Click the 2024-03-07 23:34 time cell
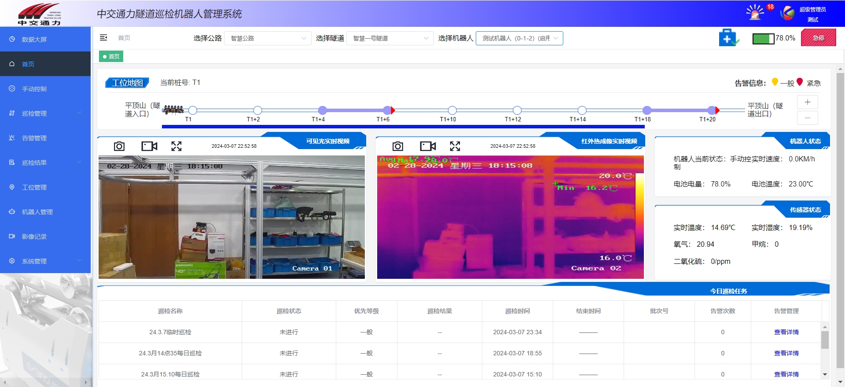This screenshot has height=387, width=845. point(518,332)
